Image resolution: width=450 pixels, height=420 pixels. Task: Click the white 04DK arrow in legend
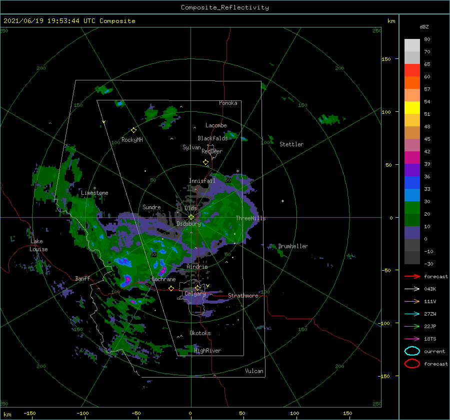(412, 289)
